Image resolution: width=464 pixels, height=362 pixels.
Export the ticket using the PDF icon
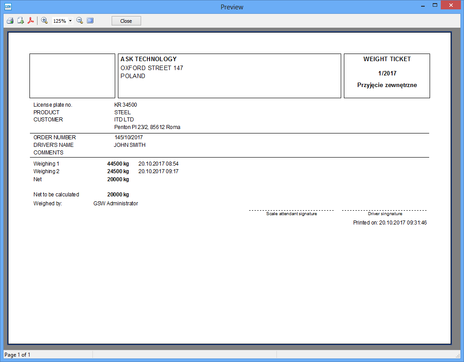tap(31, 21)
